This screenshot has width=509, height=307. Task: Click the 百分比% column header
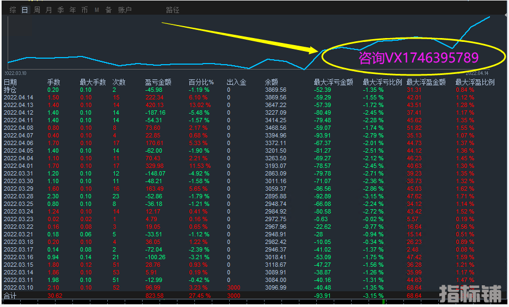(x=201, y=82)
